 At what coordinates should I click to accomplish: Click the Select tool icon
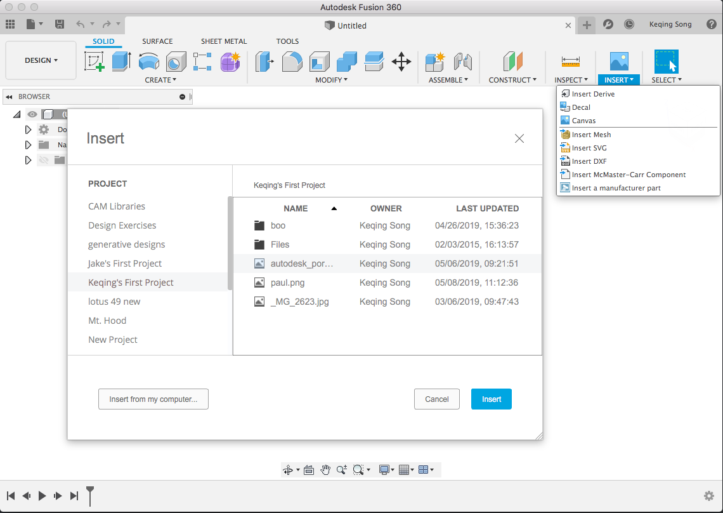tap(667, 62)
